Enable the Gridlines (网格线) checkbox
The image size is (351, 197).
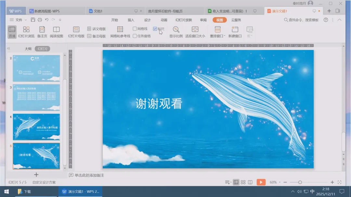(x=135, y=29)
